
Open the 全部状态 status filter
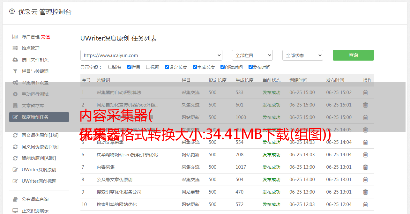(302, 55)
